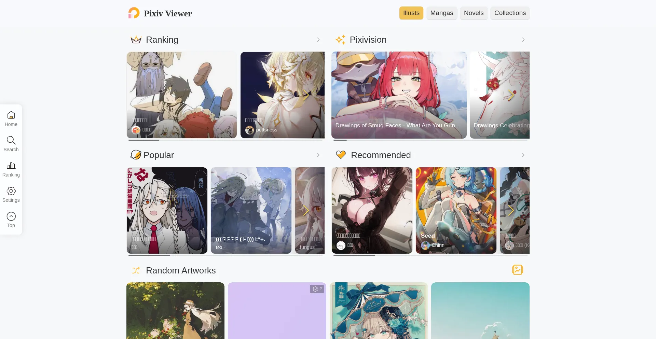Click the pottsness artist name

[x=266, y=130]
